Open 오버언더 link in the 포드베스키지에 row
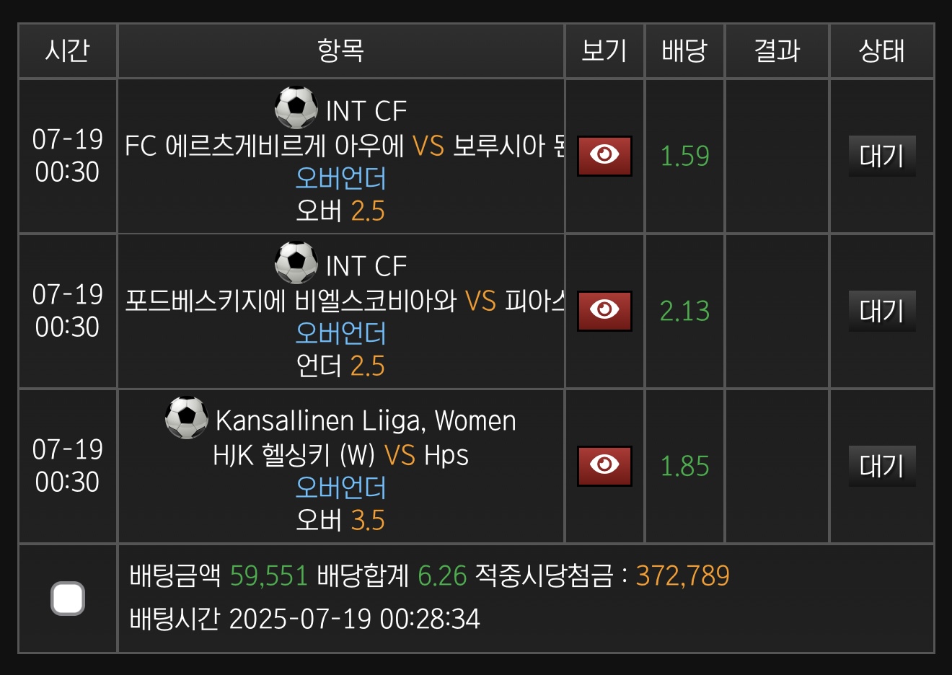The width and height of the screenshot is (952, 675). pyautogui.click(x=340, y=333)
